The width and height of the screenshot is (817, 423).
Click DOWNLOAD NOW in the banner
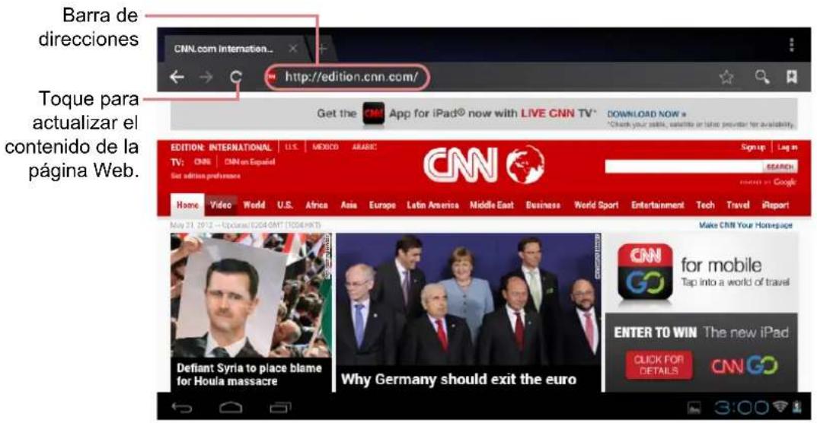pyautogui.click(x=646, y=113)
